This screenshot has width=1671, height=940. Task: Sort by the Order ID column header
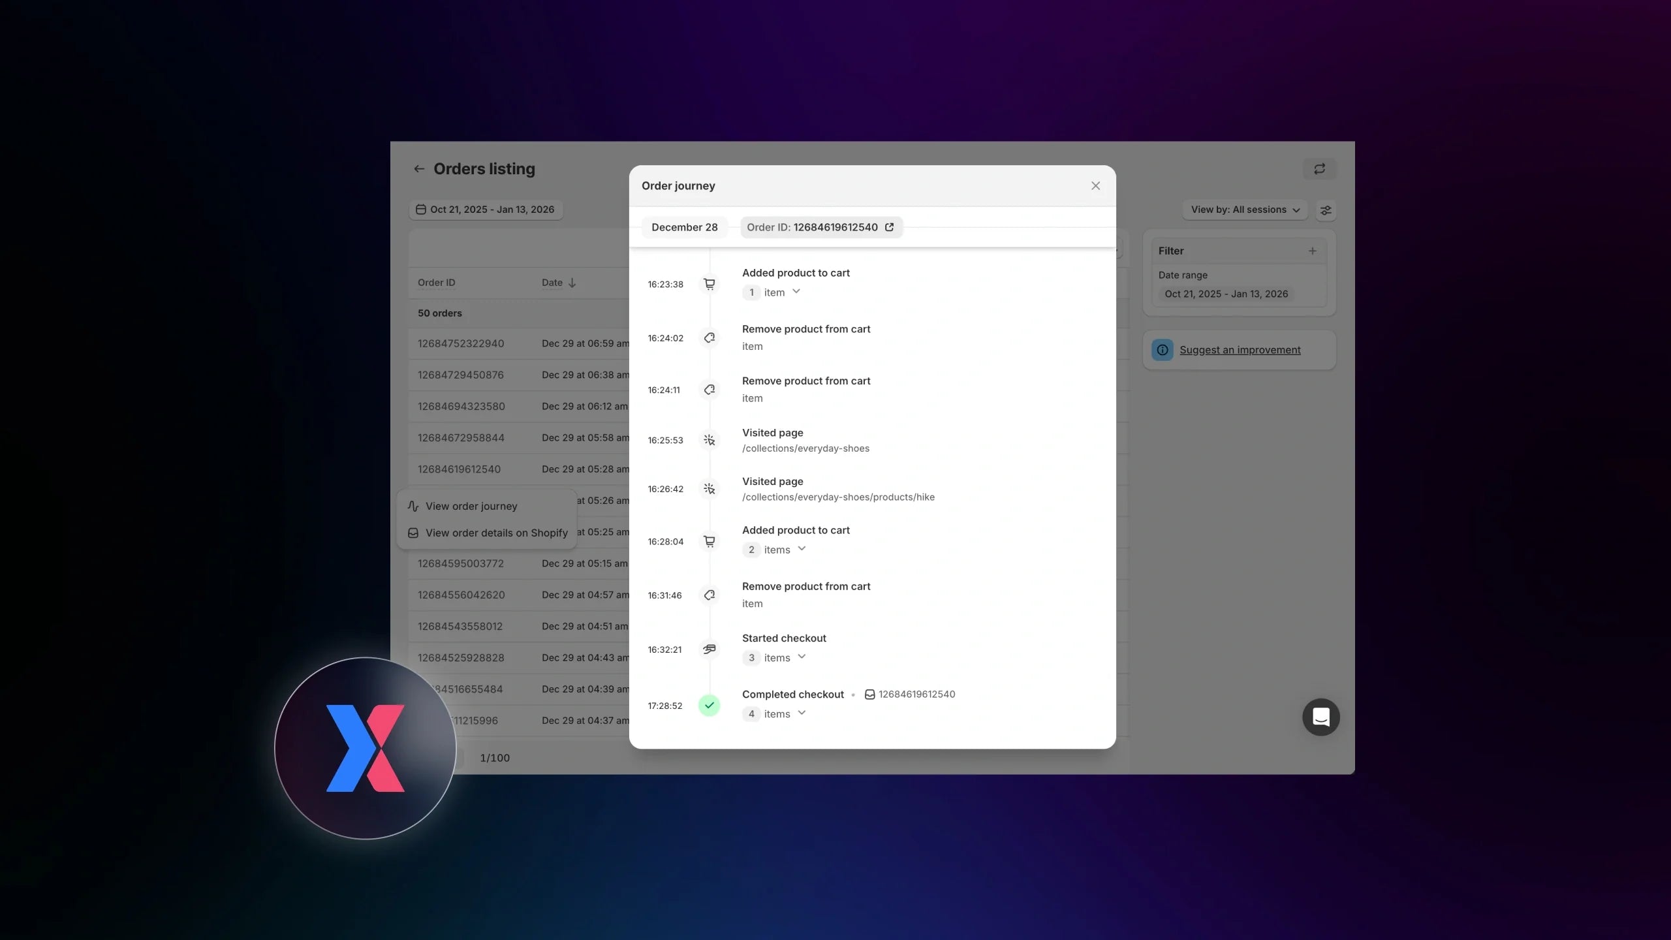coord(437,283)
